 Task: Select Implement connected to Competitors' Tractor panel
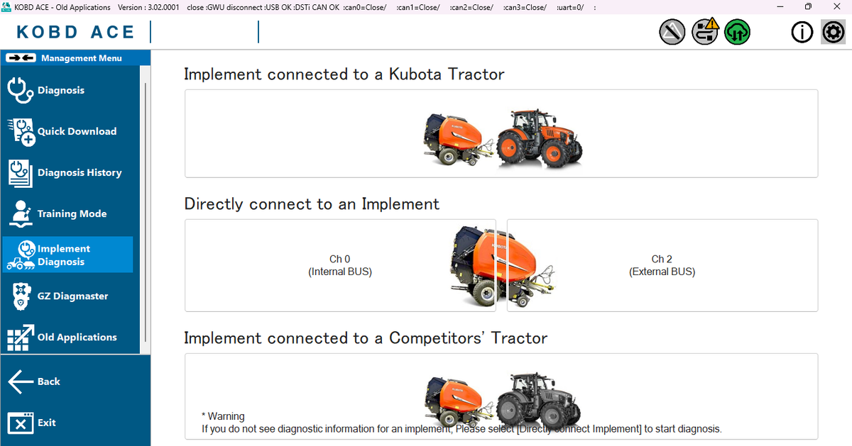point(501,396)
